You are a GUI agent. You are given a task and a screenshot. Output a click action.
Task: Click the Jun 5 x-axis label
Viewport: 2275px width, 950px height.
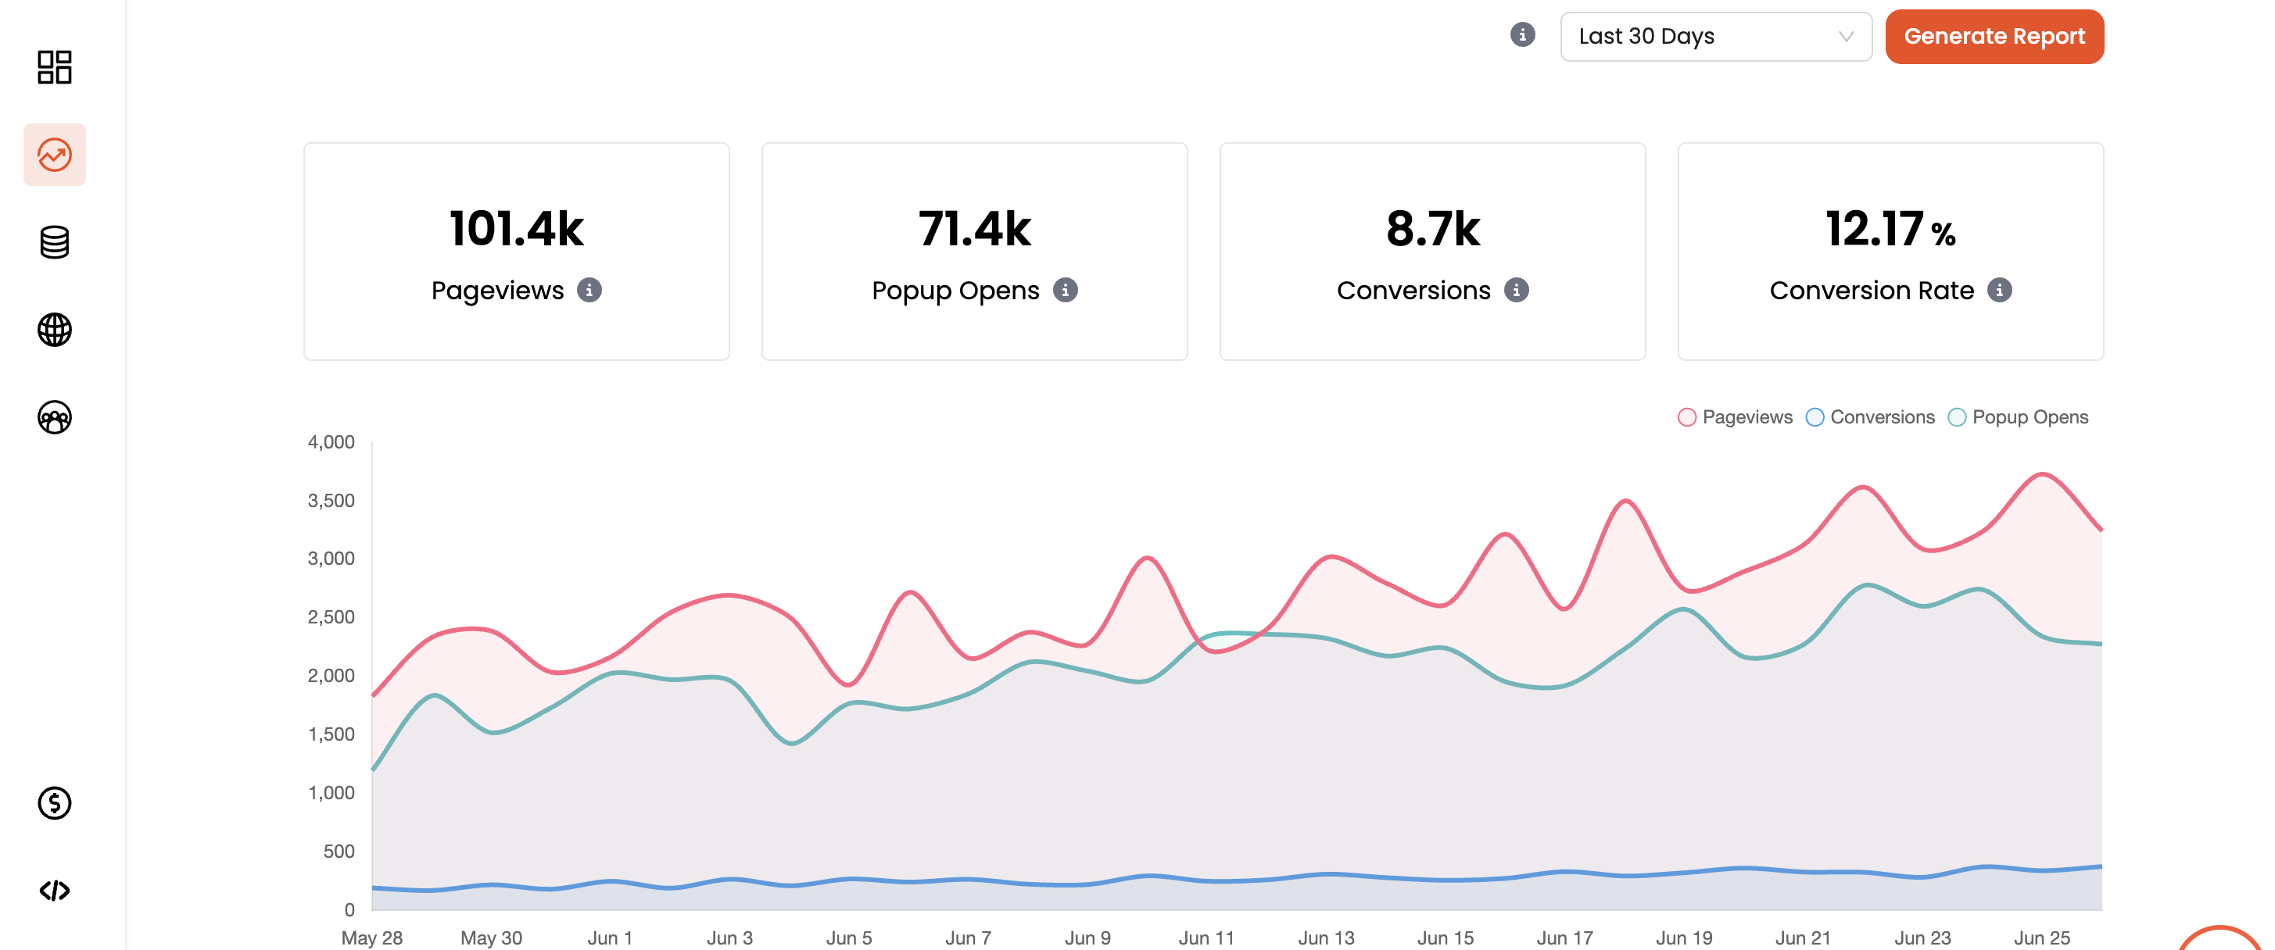click(x=849, y=937)
